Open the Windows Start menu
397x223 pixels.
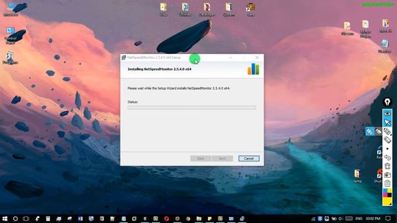5,219
